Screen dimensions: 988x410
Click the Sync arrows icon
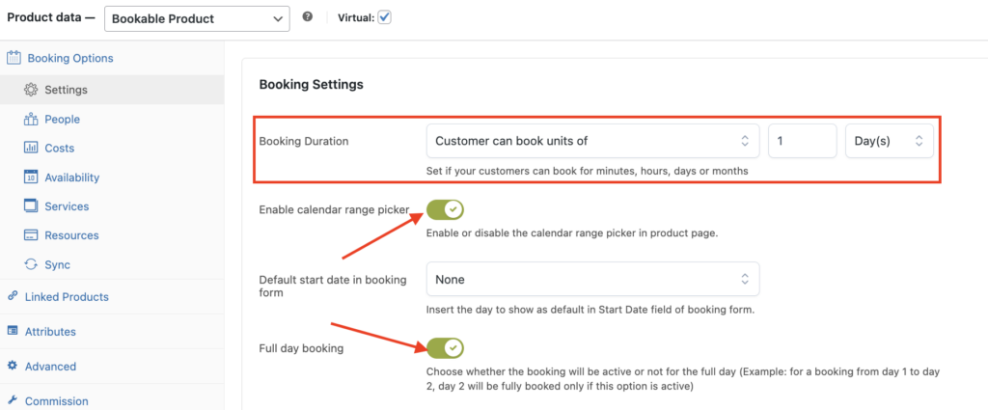(31, 264)
